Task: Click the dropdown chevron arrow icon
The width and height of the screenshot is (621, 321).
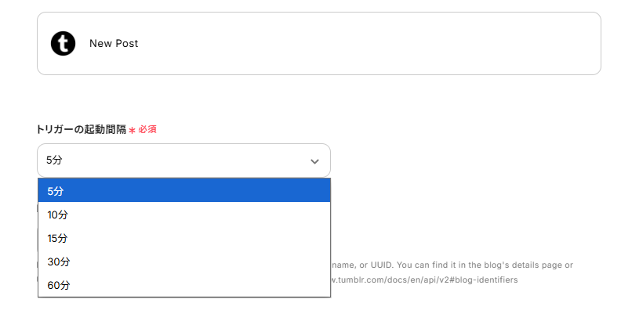Action: click(x=314, y=161)
